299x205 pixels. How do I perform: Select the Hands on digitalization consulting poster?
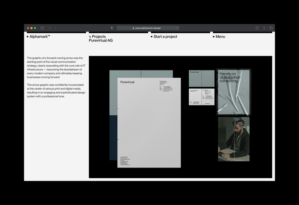(x=234, y=92)
